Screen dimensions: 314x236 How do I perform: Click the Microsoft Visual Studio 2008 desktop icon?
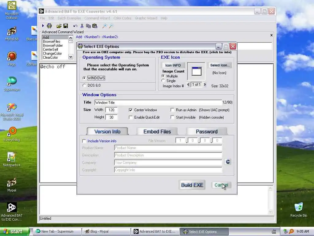[x=12, y=112]
